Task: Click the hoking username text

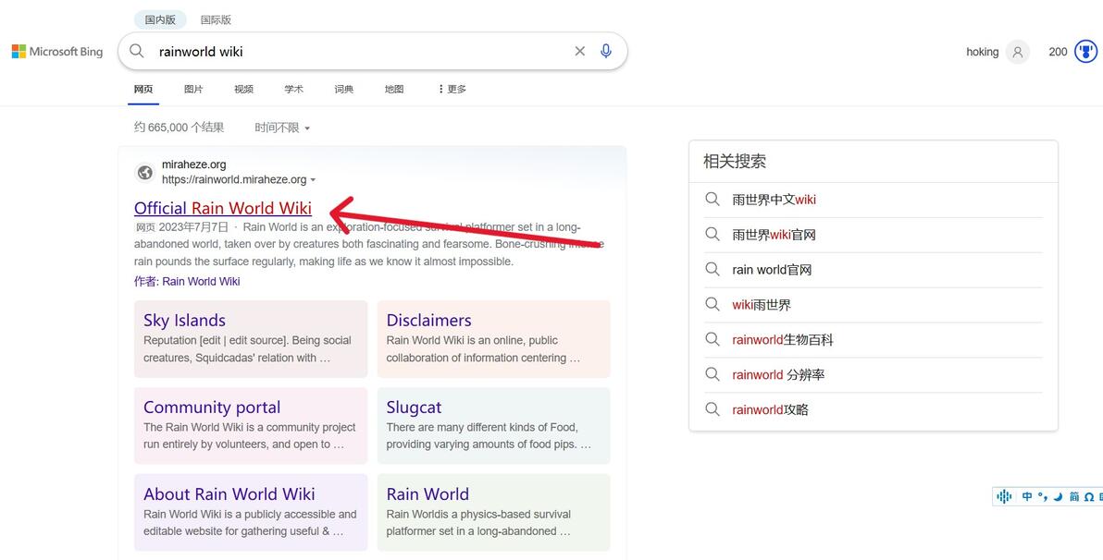Action: (x=983, y=52)
